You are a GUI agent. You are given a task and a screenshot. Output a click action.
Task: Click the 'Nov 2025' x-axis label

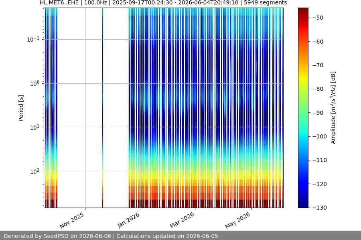click(72, 220)
